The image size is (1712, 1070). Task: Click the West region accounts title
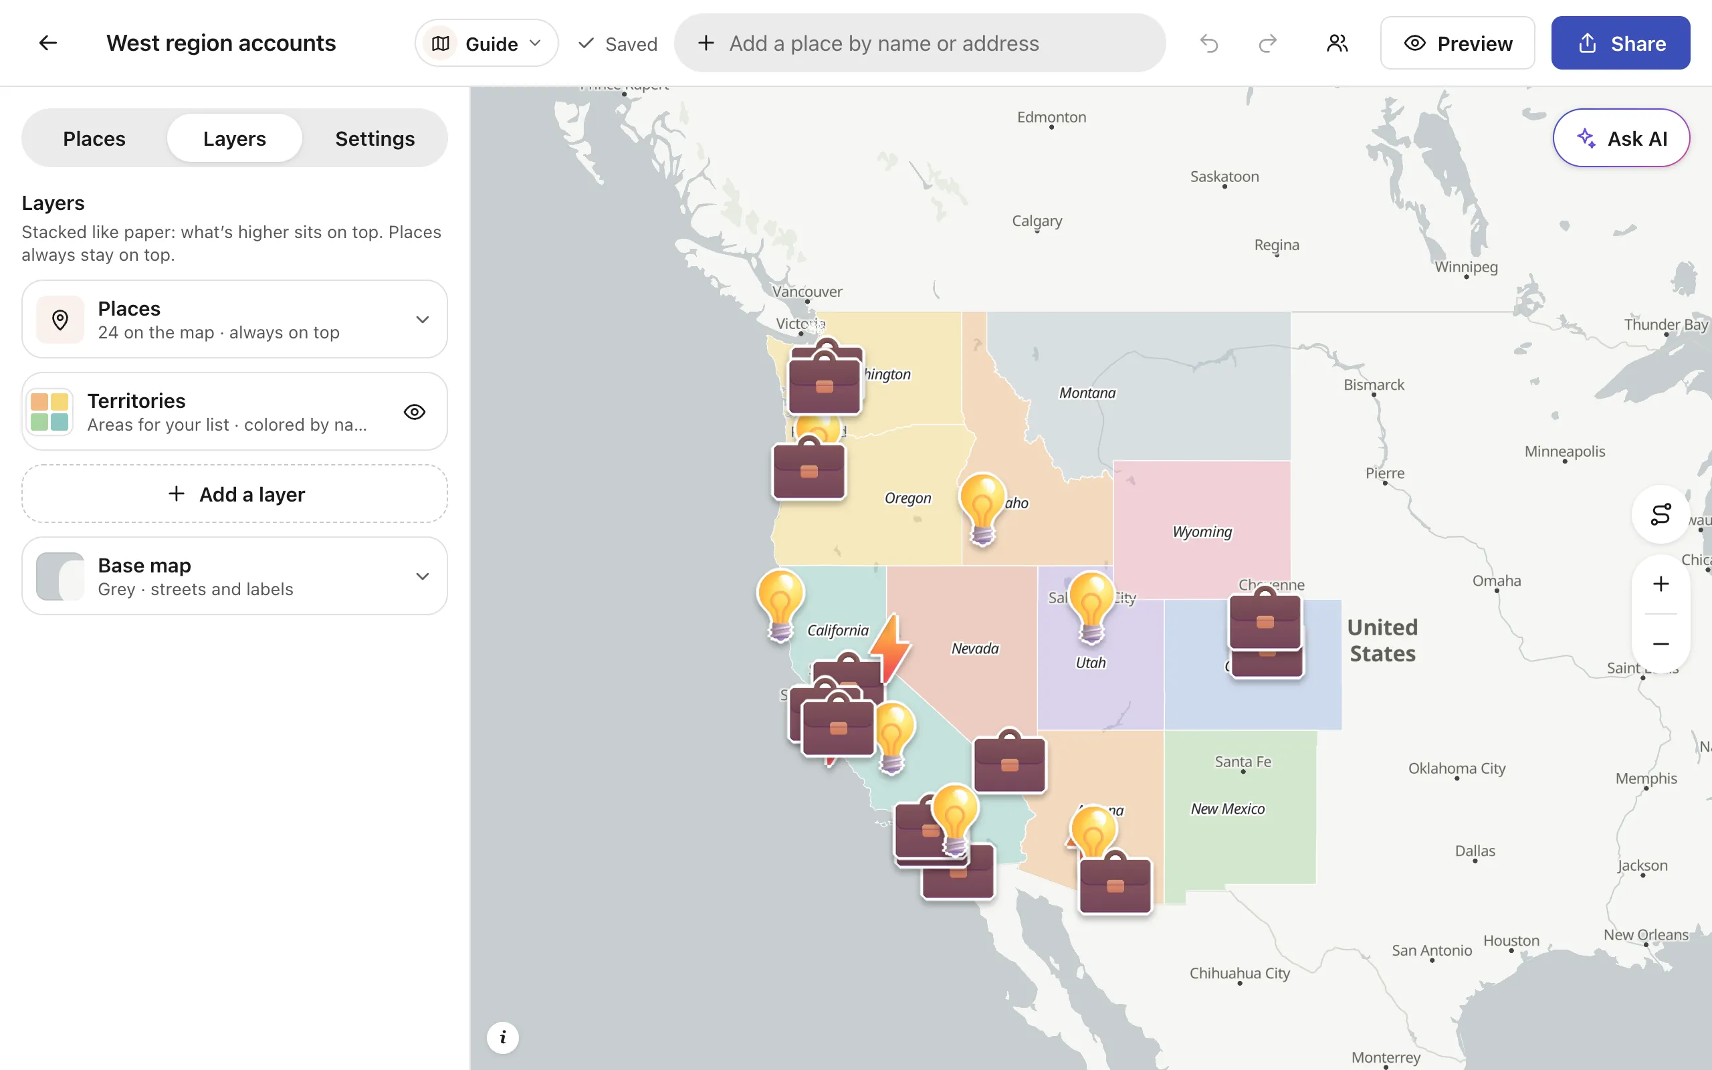221,43
